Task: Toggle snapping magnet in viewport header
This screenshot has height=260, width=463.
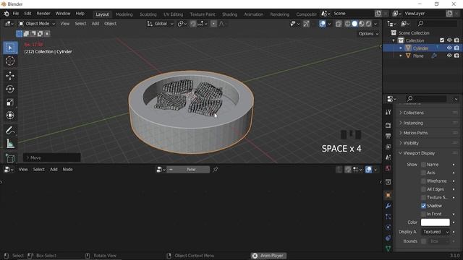Action: click(193, 24)
